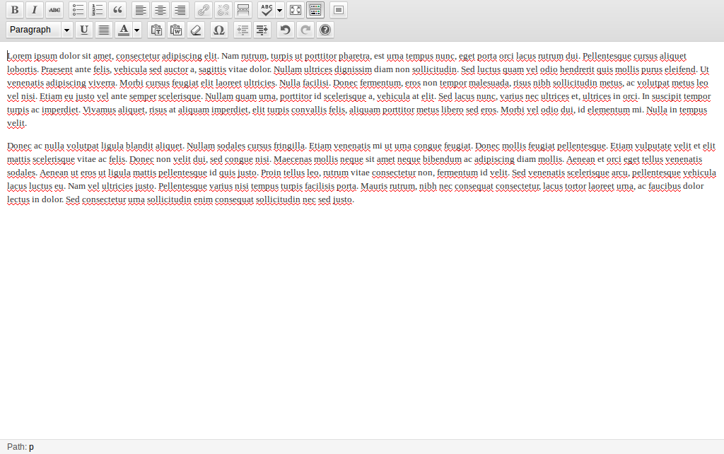Open the text color picker arrow
The width and height of the screenshot is (724, 454).
coord(137,30)
